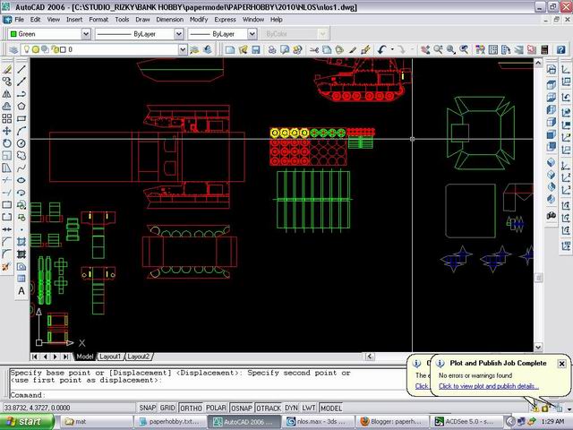Select the Circle tool
The width and height of the screenshot is (573, 430).
tap(21, 143)
